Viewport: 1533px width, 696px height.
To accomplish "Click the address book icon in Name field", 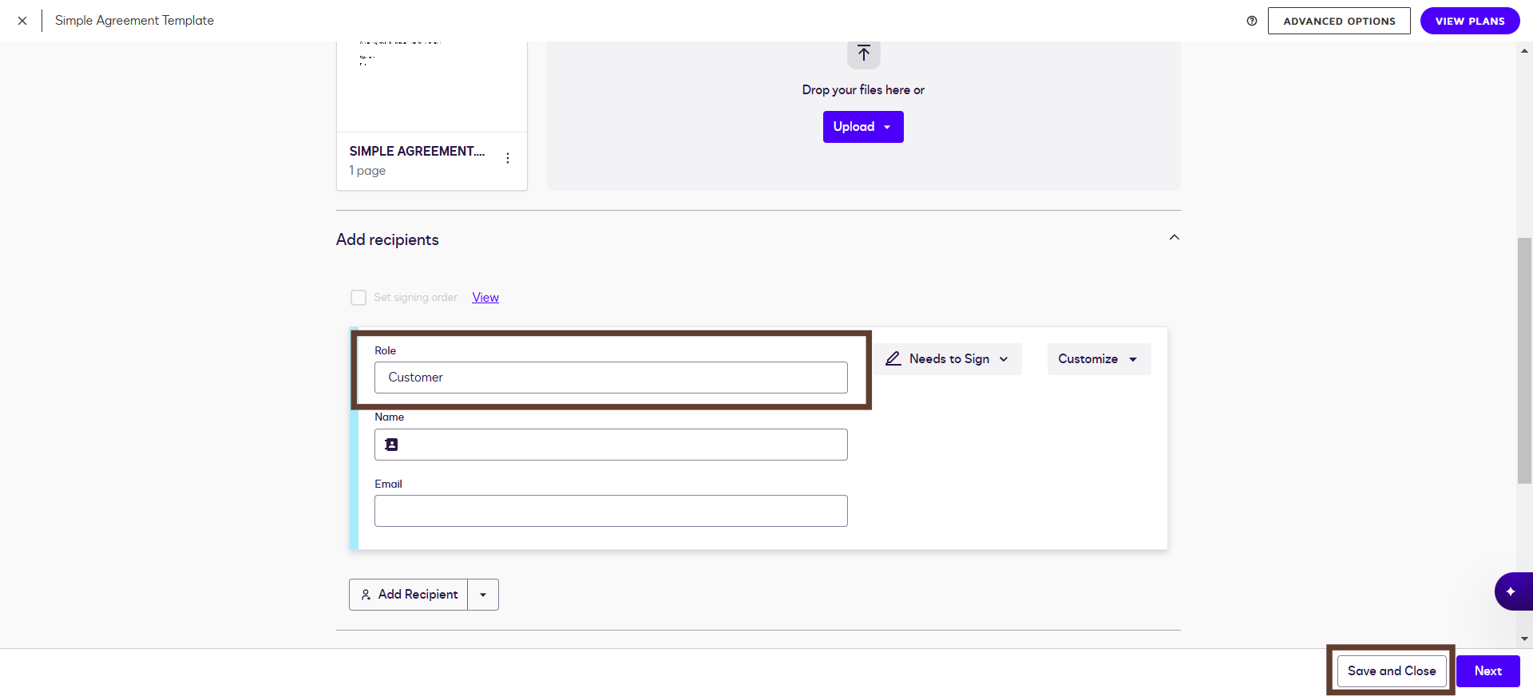I will 391,445.
